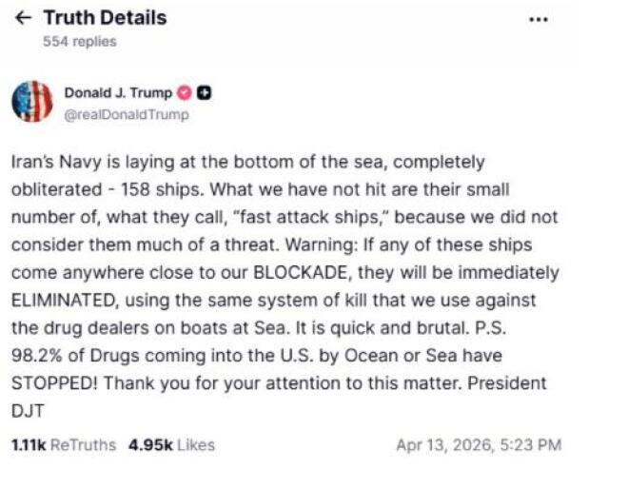Screen dimensions: 628x488
Task: Click the word BLOCKADE in the post
Action: click(x=304, y=273)
